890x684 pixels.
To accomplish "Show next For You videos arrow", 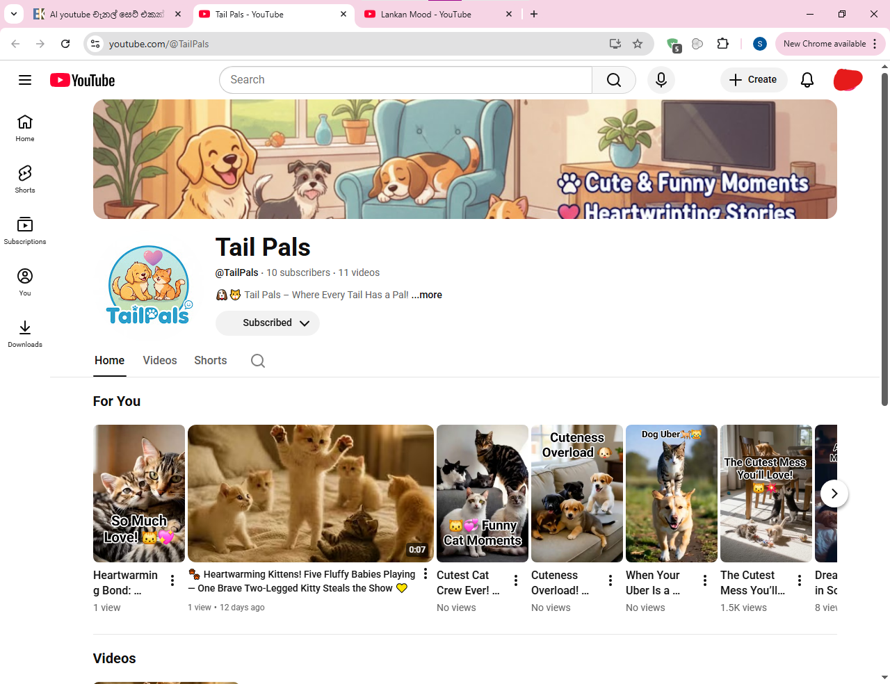I will pyautogui.click(x=834, y=494).
